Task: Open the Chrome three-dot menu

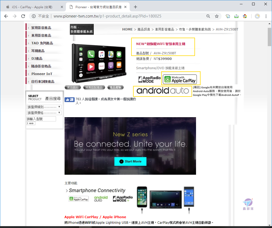Action: [x=266, y=16]
